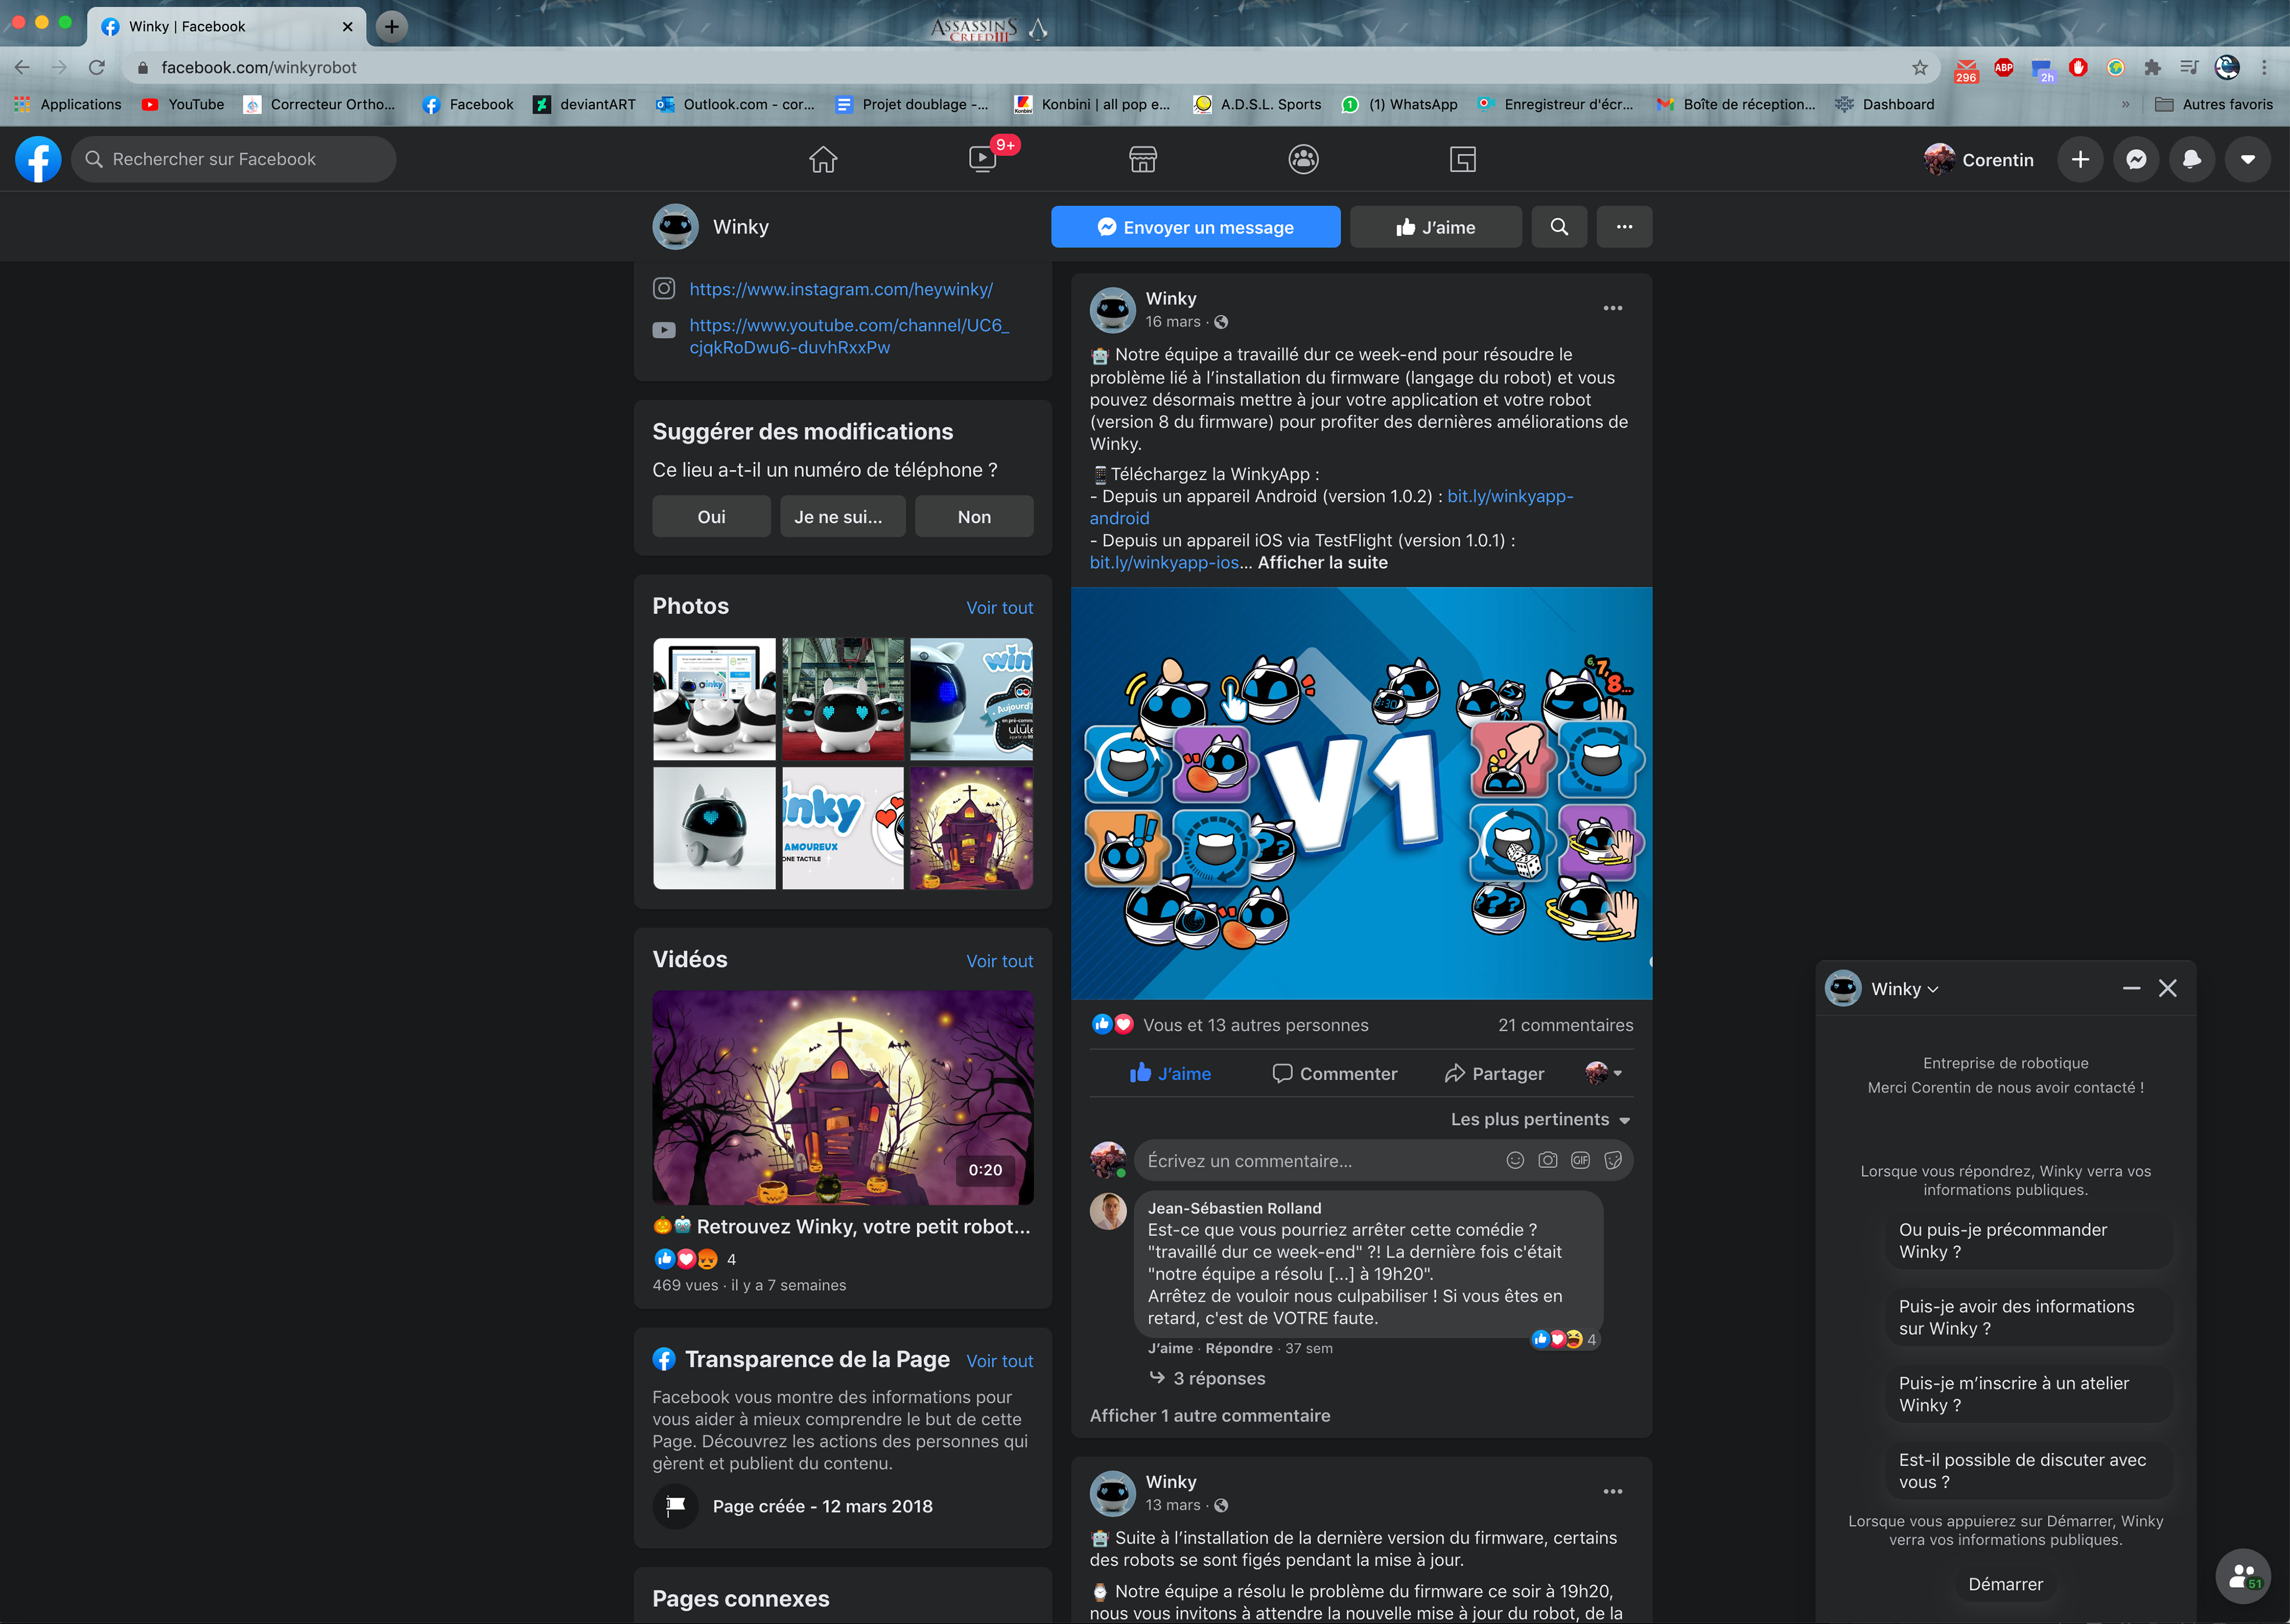Click the AdBlock Plus extension icon

(2004, 67)
